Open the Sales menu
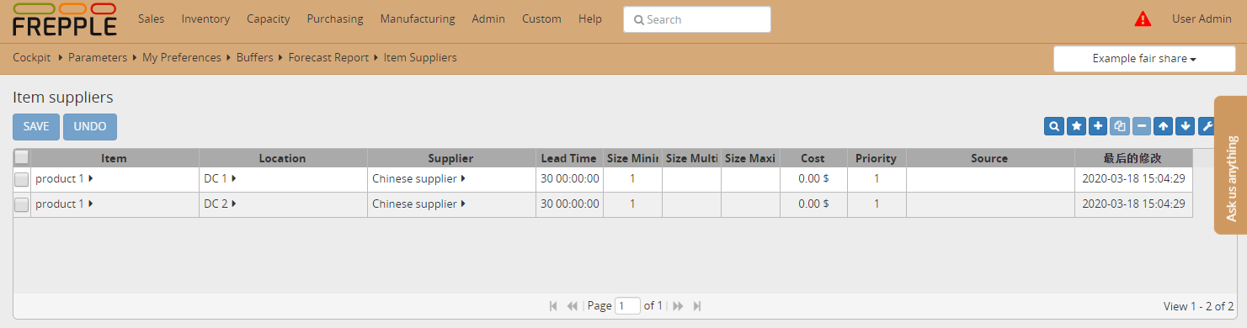This screenshot has width=1247, height=328. pyautogui.click(x=151, y=19)
